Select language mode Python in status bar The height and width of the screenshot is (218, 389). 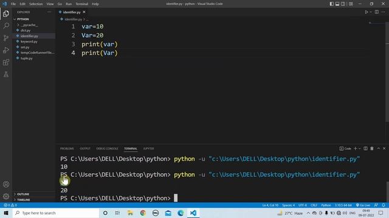click(326, 205)
